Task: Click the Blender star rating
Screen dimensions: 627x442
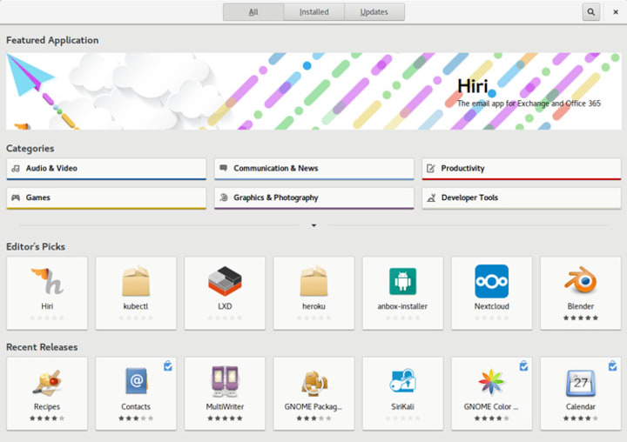Action: [x=581, y=318]
